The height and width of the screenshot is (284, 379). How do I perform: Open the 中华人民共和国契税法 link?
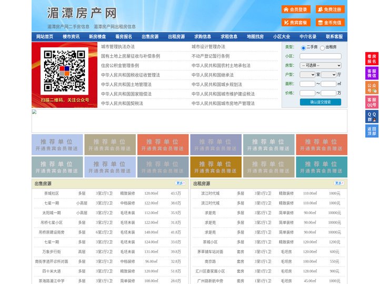point(122,104)
